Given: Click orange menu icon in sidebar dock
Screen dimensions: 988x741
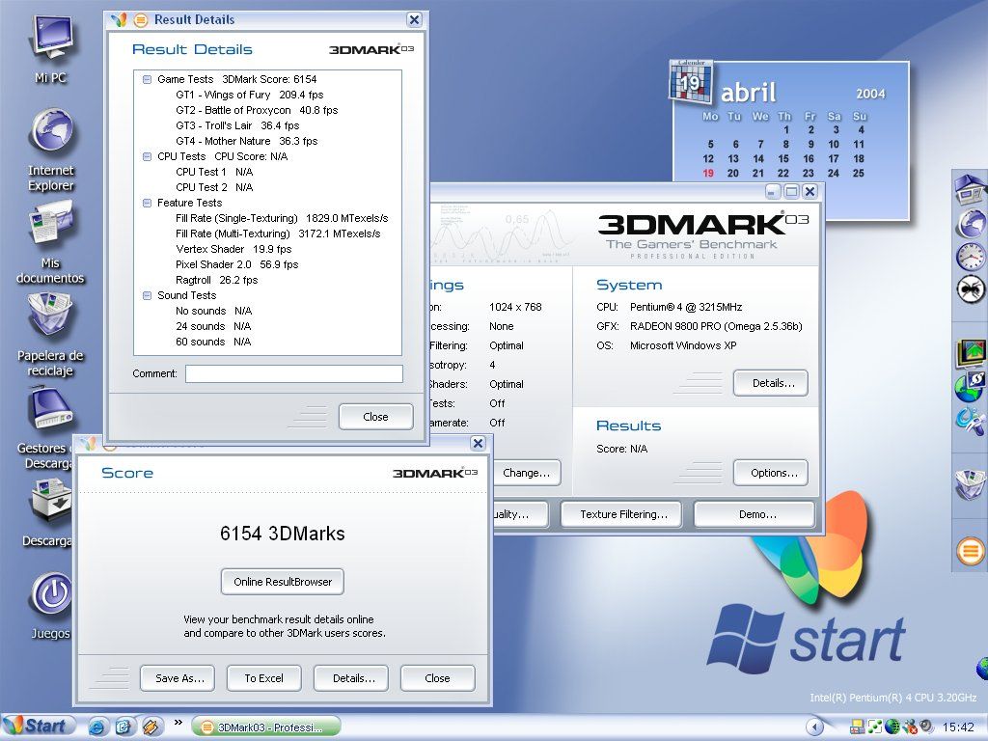Looking at the screenshot, I should coord(970,551).
